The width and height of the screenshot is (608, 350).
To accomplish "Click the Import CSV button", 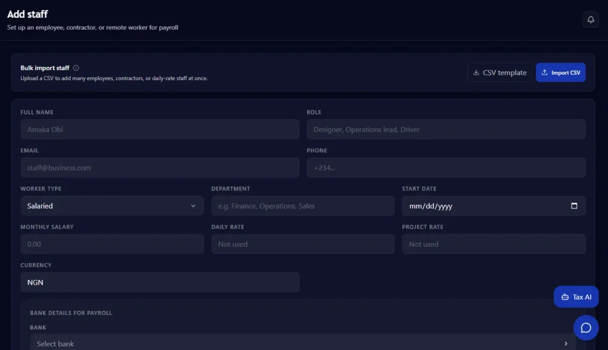I will pyautogui.click(x=560, y=72).
